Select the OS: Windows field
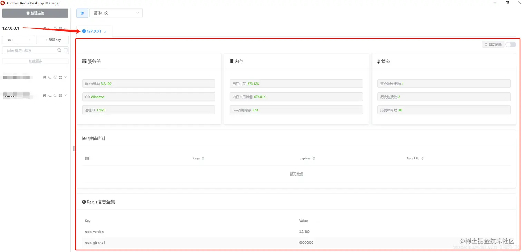The height and width of the screenshot is (252, 522). (x=148, y=97)
